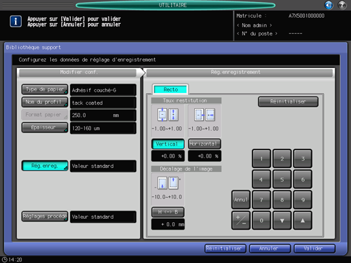
Task: Click the Décalage de l'image header
Action: [186, 169]
